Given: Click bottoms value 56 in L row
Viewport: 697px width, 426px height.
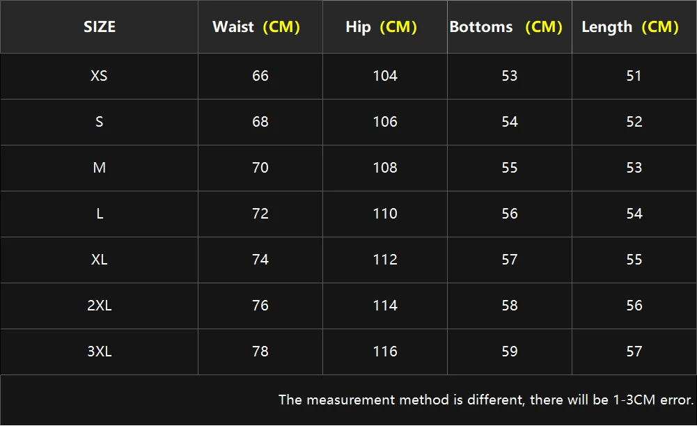Looking at the screenshot, I should pos(510,214).
